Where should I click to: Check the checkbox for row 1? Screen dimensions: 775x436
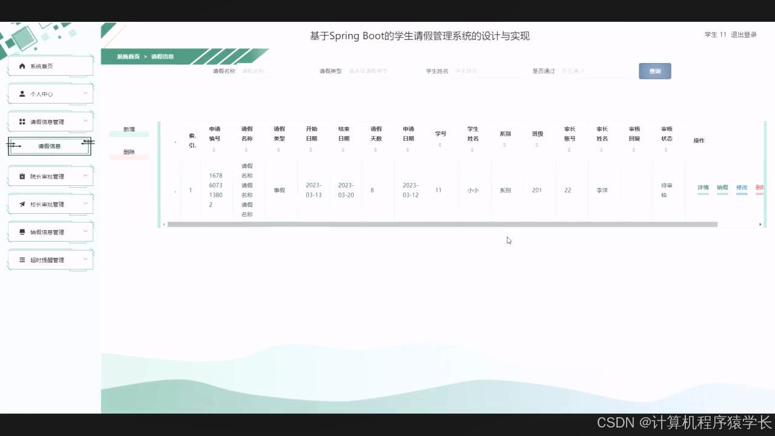(174, 190)
